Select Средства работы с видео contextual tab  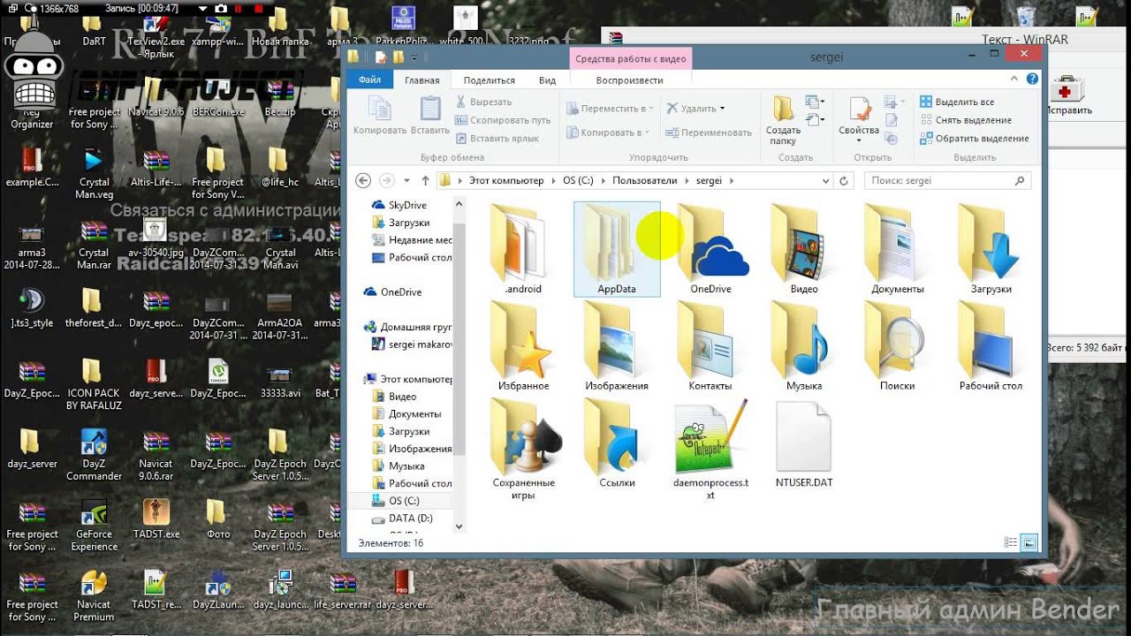coord(630,58)
